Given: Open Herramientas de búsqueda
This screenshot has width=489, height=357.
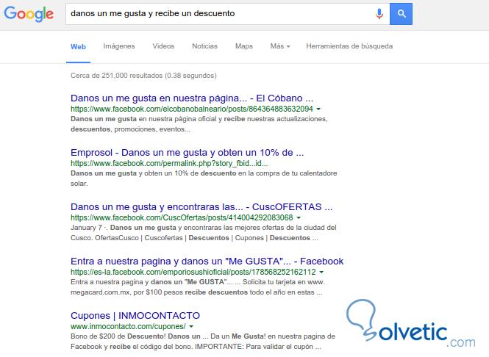Looking at the screenshot, I should tap(349, 46).
